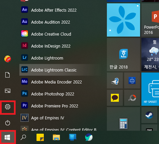Launch Naver Whale browser on taskbar
The width and height of the screenshot is (159, 144).
89,137
